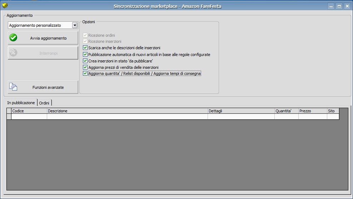Image resolution: width=353 pixels, height=199 pixels.
Task: Open the Ordini tab
Action: click(44, 103)
